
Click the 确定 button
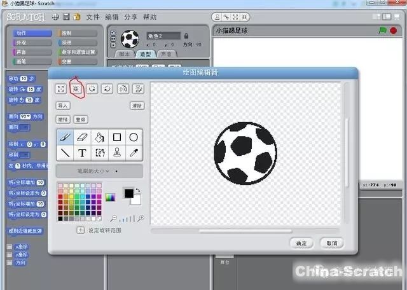tap(301, 243)
